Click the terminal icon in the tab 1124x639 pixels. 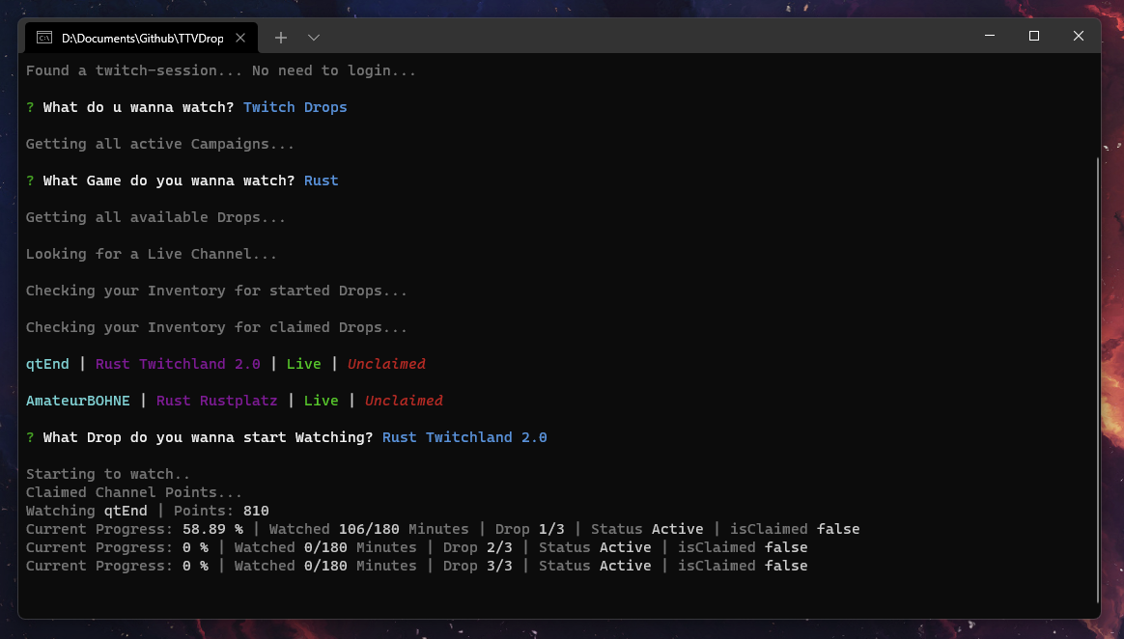pyautogui.click(x=44, y=38)
